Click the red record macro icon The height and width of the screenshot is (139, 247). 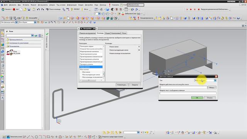[14, 9]
